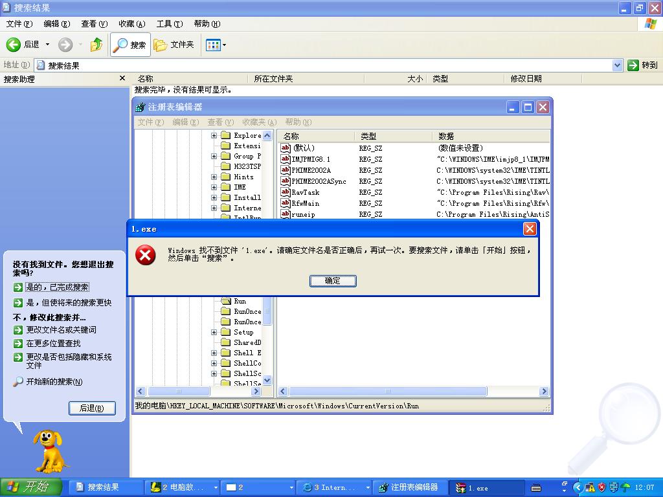This screenshot has height=497, width=663.
Task: Expand the Hints registry key node
Action: (x=214, y=177)
